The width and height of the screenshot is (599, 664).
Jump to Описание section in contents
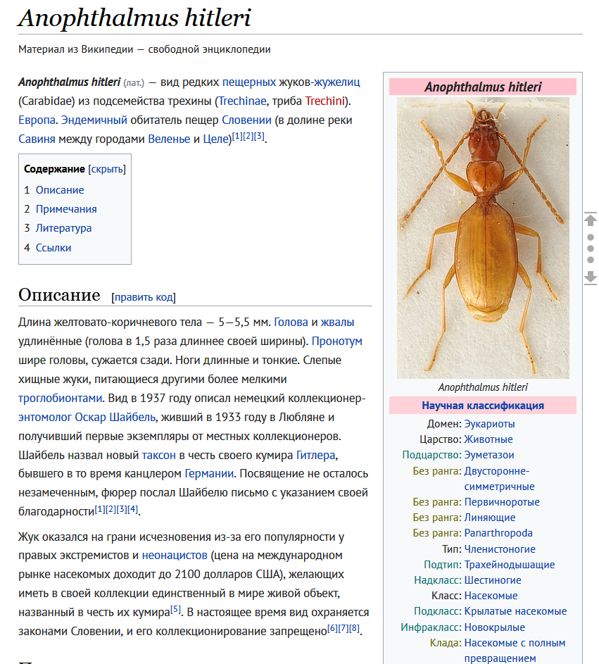click(60, 189)
